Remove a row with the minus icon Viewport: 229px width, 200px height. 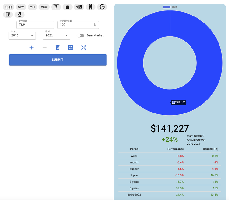45,48
